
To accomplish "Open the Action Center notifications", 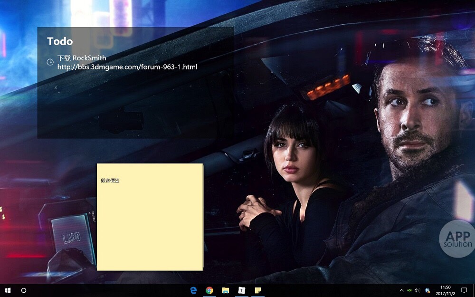I will click(464, 290).
